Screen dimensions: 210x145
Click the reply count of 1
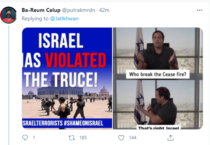[x=34, y=138]
